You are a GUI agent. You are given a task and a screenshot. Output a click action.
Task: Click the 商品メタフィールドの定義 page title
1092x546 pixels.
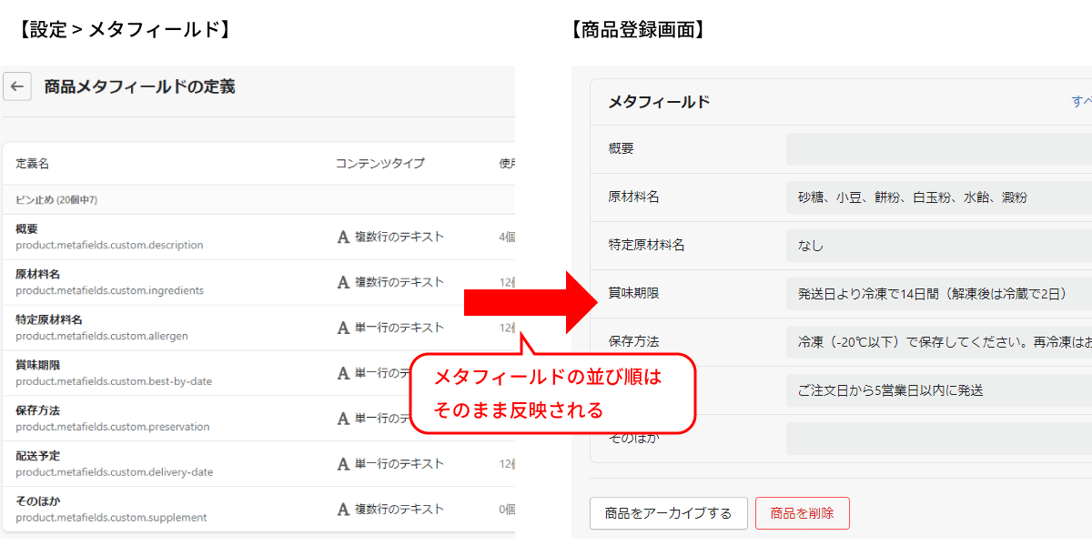point(139,86)
